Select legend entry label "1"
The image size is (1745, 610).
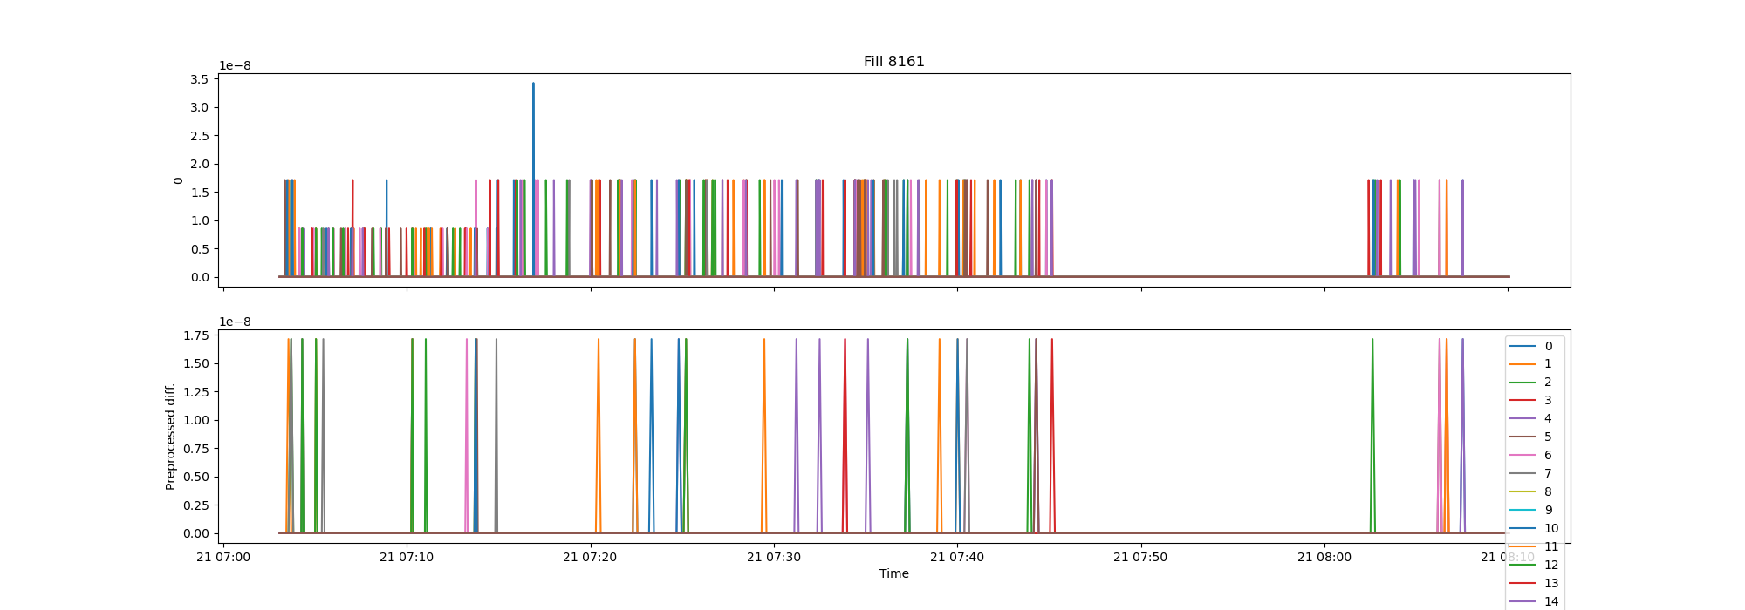click(x=1549, y=364)
